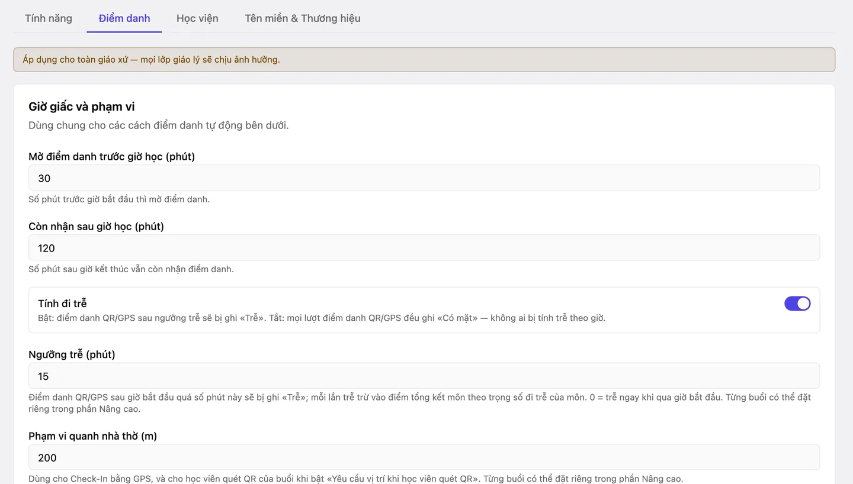Click the label 'Phạm vi quanh nhà thờ (m)'

pyautogui.click(x=93, y=436)
